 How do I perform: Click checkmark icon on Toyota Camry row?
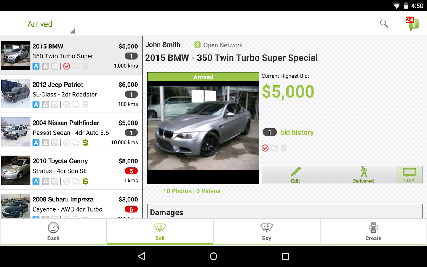67,181
